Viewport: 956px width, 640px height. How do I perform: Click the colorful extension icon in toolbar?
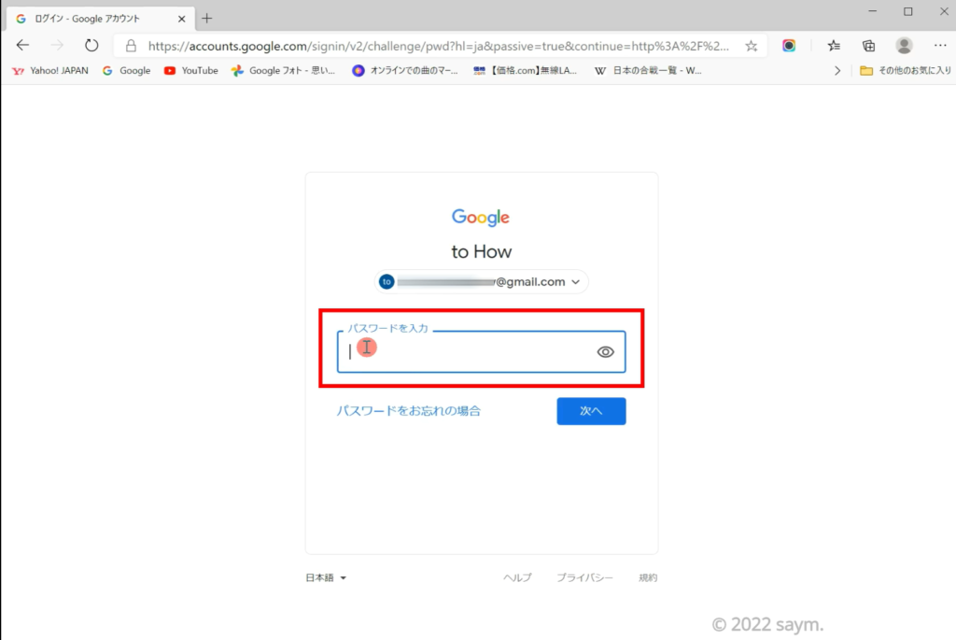pos(789,46)
